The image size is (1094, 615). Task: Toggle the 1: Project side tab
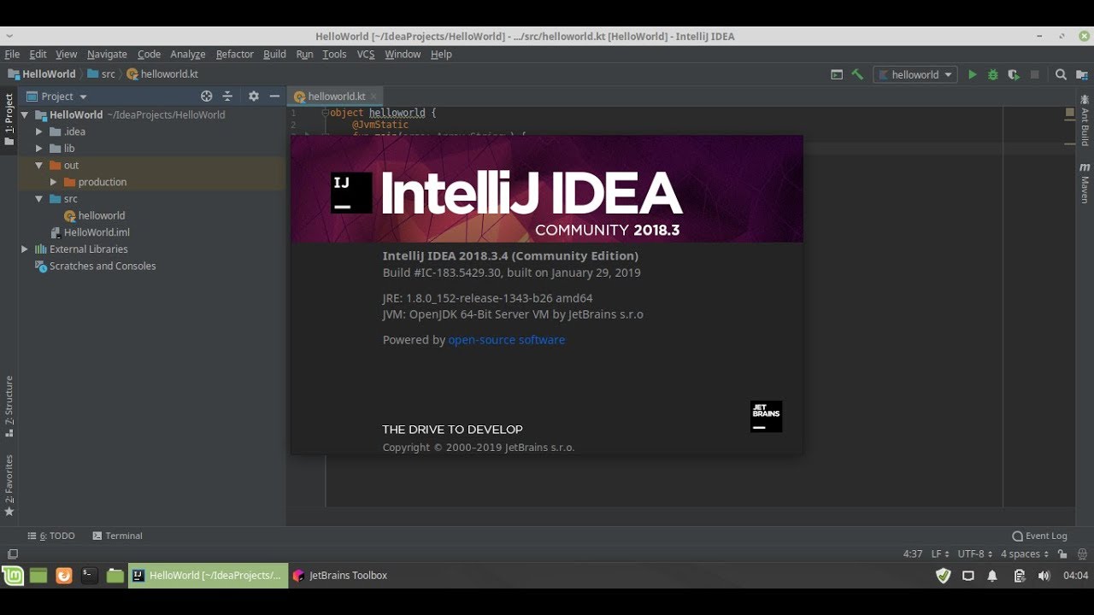point(9,119)
